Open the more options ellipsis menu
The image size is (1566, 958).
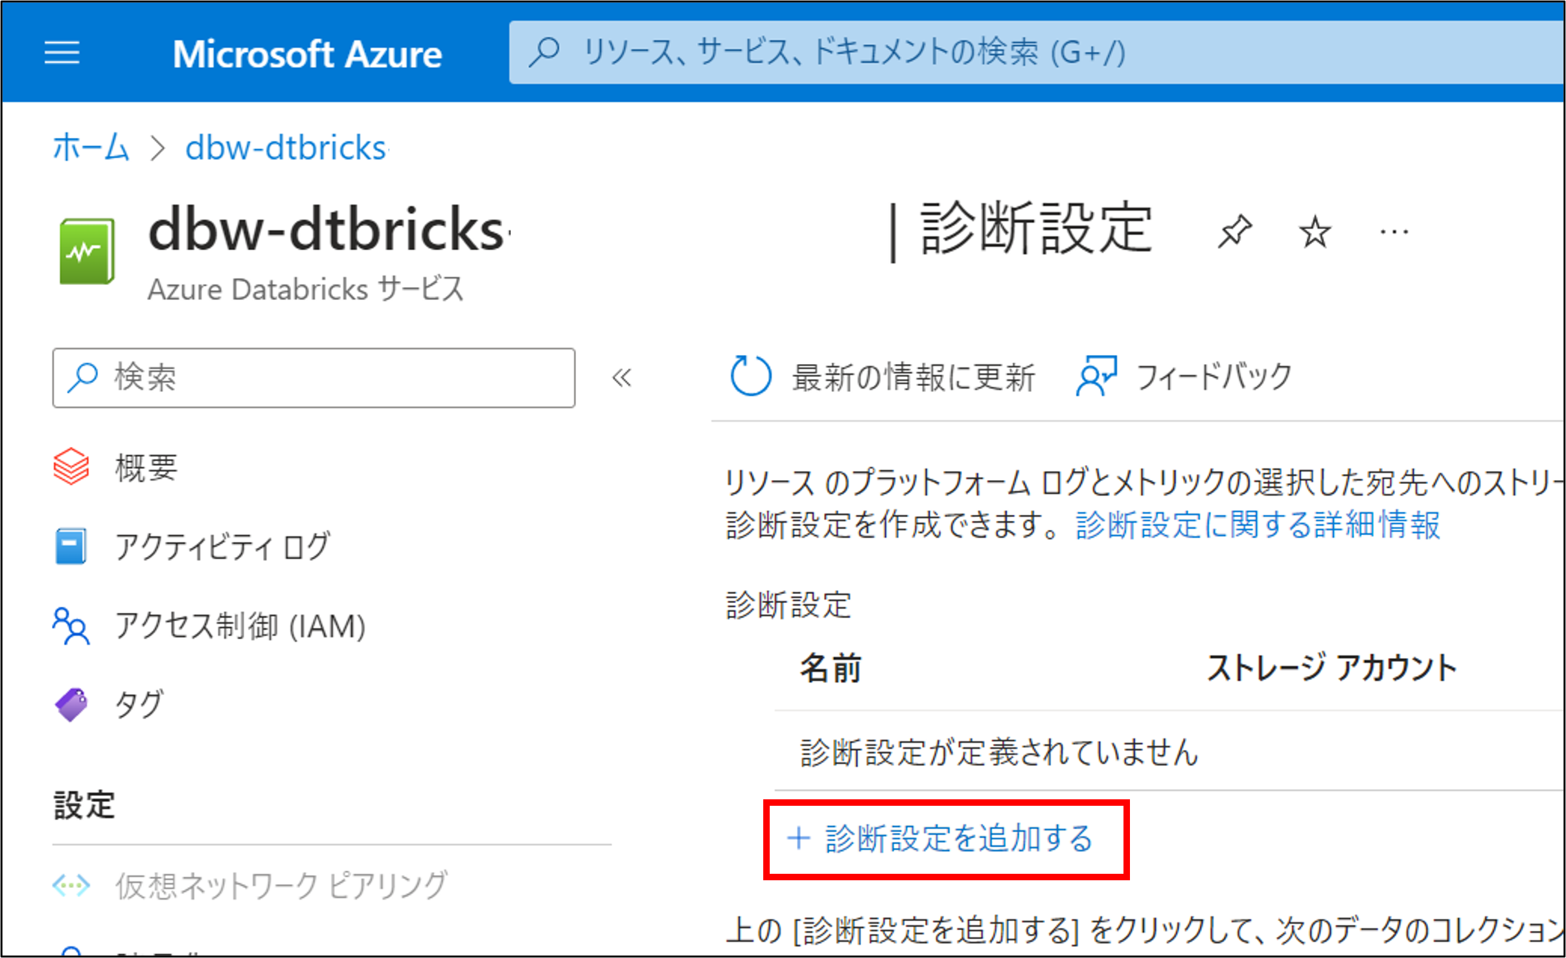click(x=1394, y=232)
